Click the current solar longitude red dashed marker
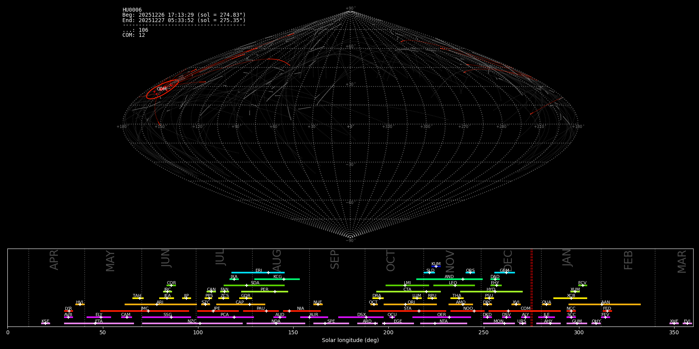Viewport: 699px width, 349px height. (532, 287)
